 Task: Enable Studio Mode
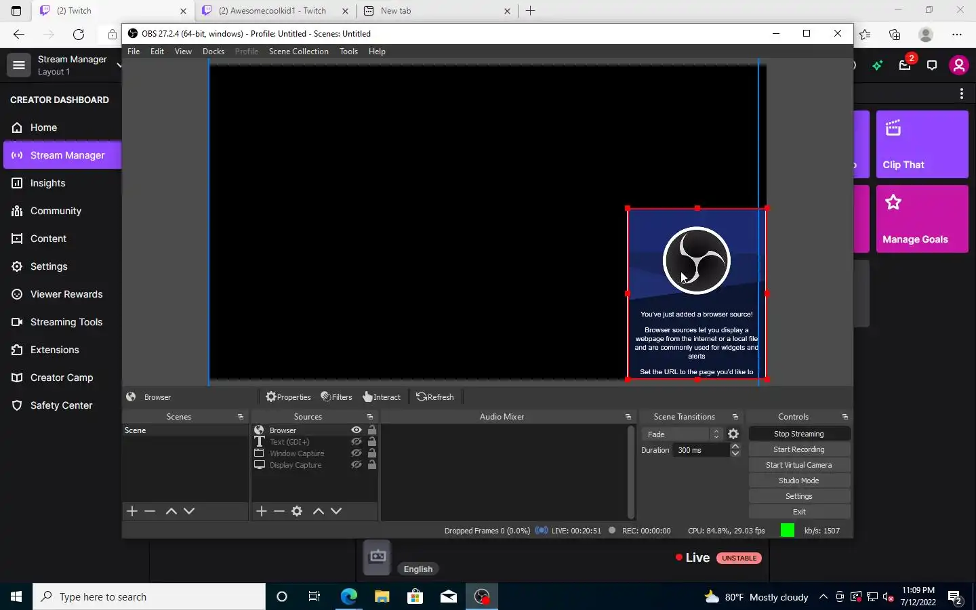(799, 481)
